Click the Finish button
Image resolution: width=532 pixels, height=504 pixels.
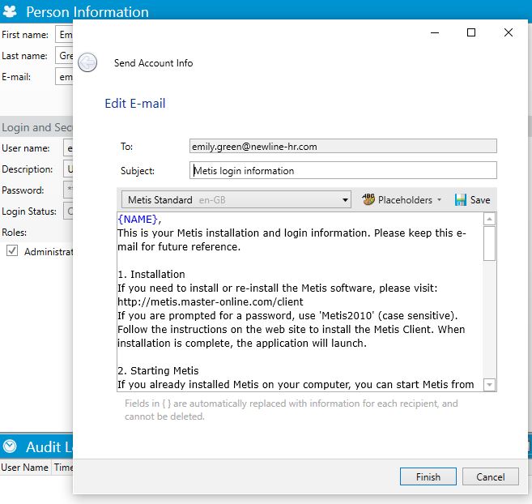(x=428, y=476)
